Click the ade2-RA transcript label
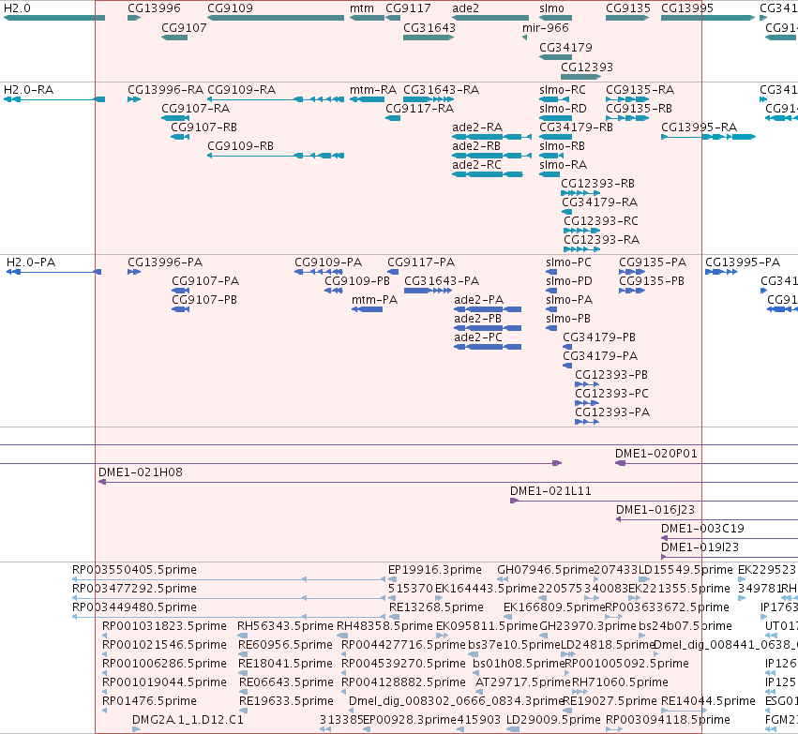This screenshot has height=734, width=798. (x=477, y=127)
